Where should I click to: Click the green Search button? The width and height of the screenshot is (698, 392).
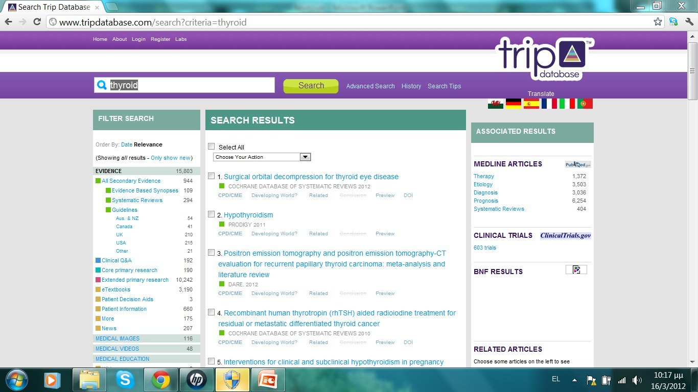click(311, 86)
